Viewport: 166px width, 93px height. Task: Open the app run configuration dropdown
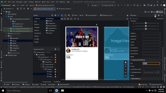(95, 5)
